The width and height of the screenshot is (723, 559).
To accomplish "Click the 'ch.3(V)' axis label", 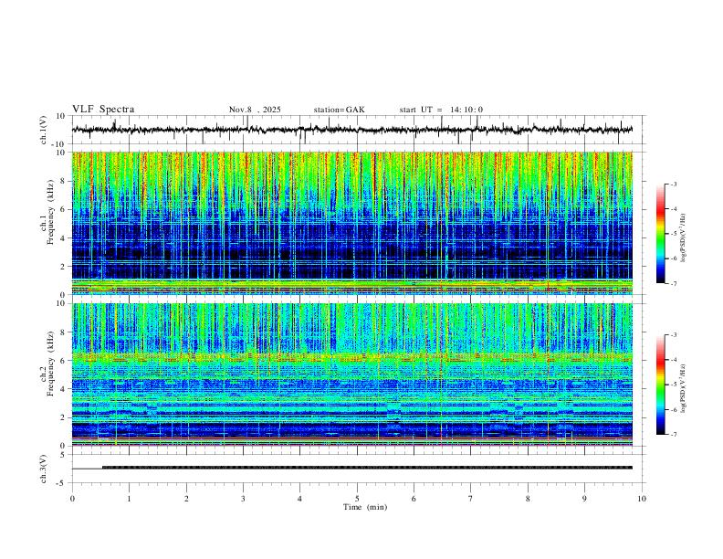I will (44, 469).
